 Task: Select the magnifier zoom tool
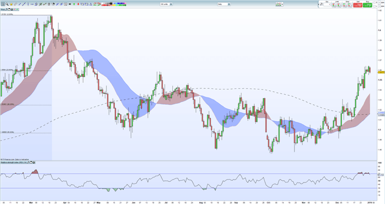point(7,4)
